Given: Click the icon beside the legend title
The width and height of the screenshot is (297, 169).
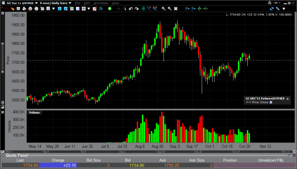Looking at the screenshot, I should 287,98.
